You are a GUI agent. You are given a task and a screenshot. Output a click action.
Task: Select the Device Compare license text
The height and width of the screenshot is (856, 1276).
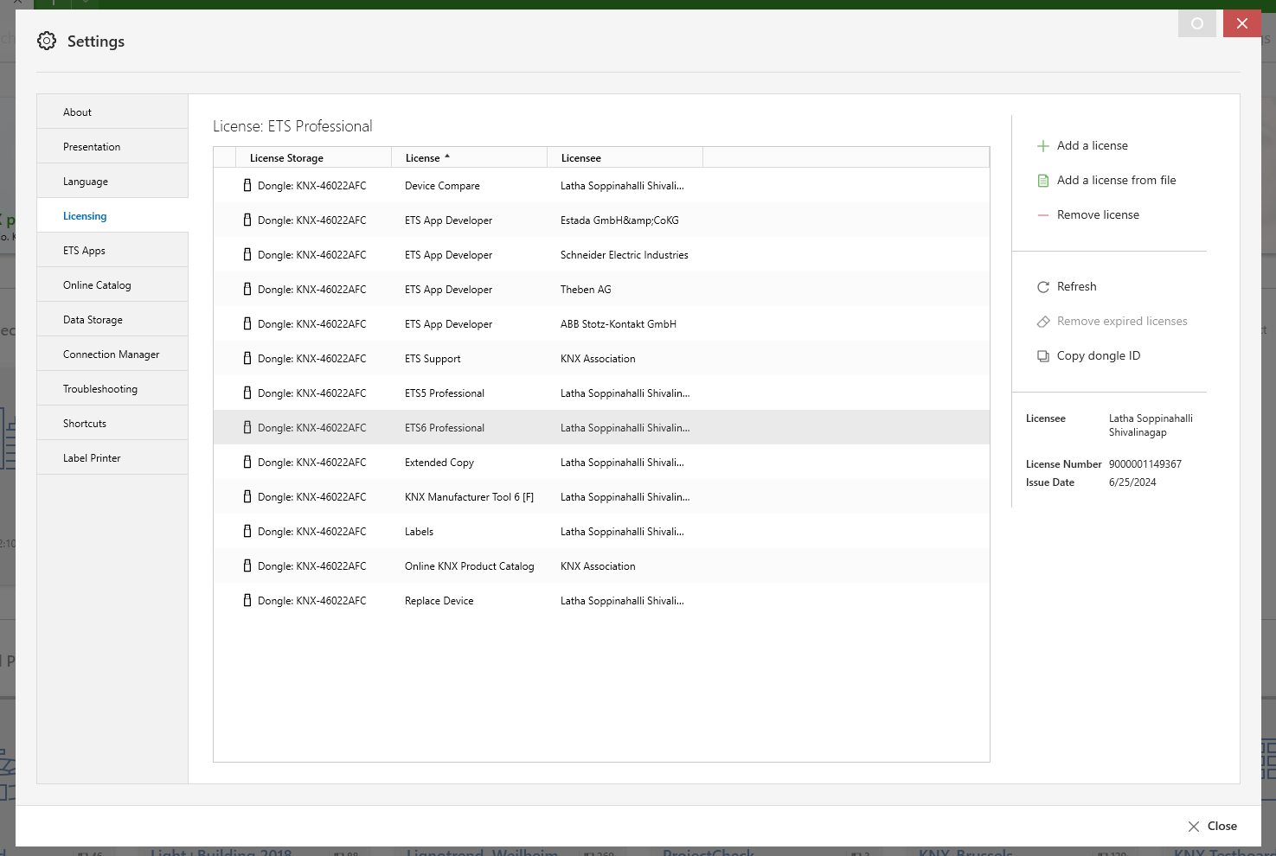pyautogui.click(x=442, y=185)
